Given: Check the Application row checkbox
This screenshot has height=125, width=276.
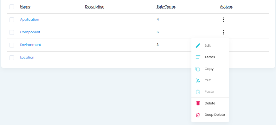Looking at the screenshot, I should tap(12, 20).
